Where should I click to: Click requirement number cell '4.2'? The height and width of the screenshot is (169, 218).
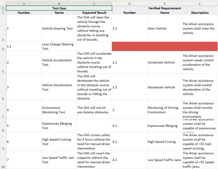click(129, 142)
